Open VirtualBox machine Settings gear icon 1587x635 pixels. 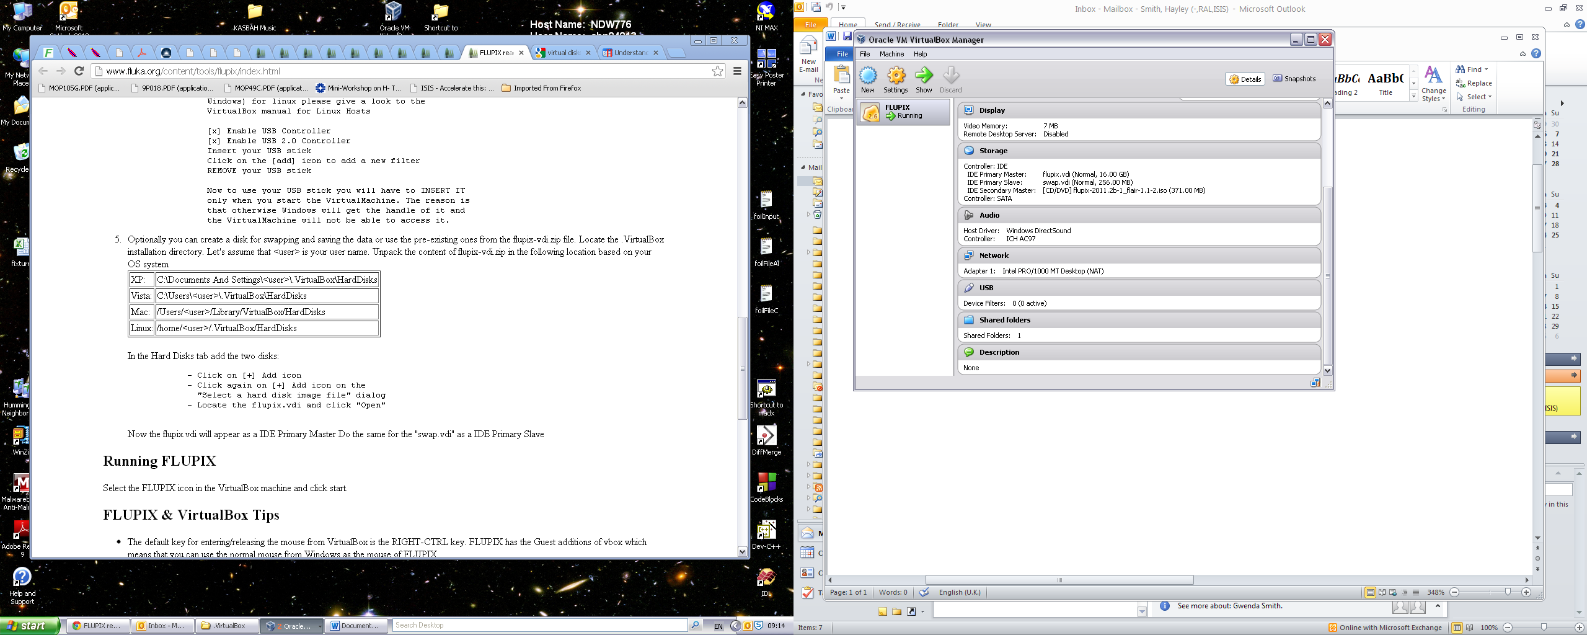pyautogui.click(x=896, y=76)
